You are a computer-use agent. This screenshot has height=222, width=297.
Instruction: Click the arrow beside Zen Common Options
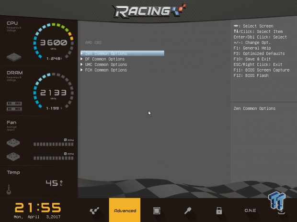(81, 53)
